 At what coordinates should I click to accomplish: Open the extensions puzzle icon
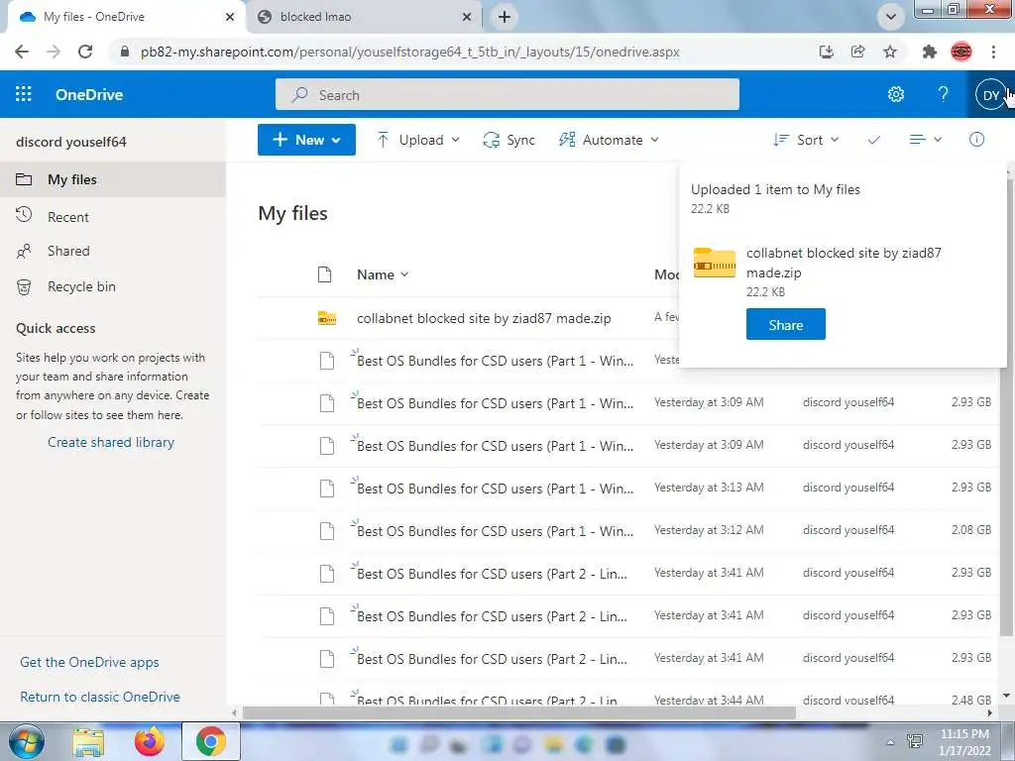click(929, 52)
